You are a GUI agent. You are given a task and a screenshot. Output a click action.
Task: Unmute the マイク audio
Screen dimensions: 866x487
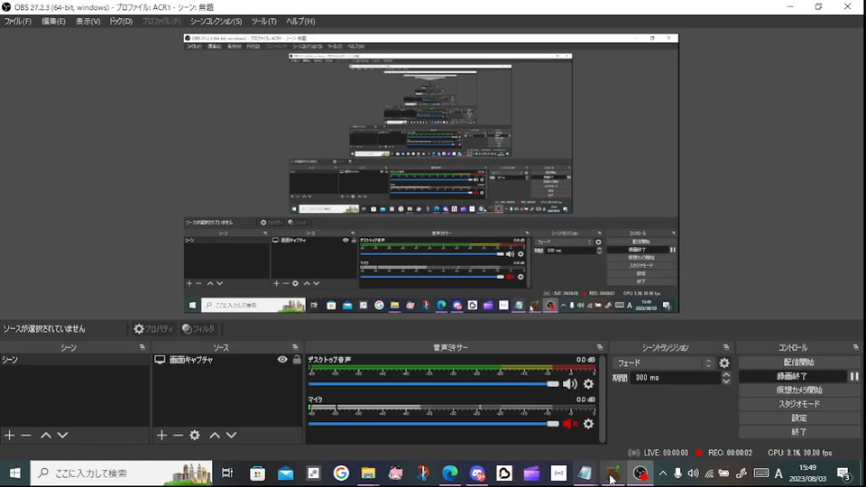click(x=570, y=424)
